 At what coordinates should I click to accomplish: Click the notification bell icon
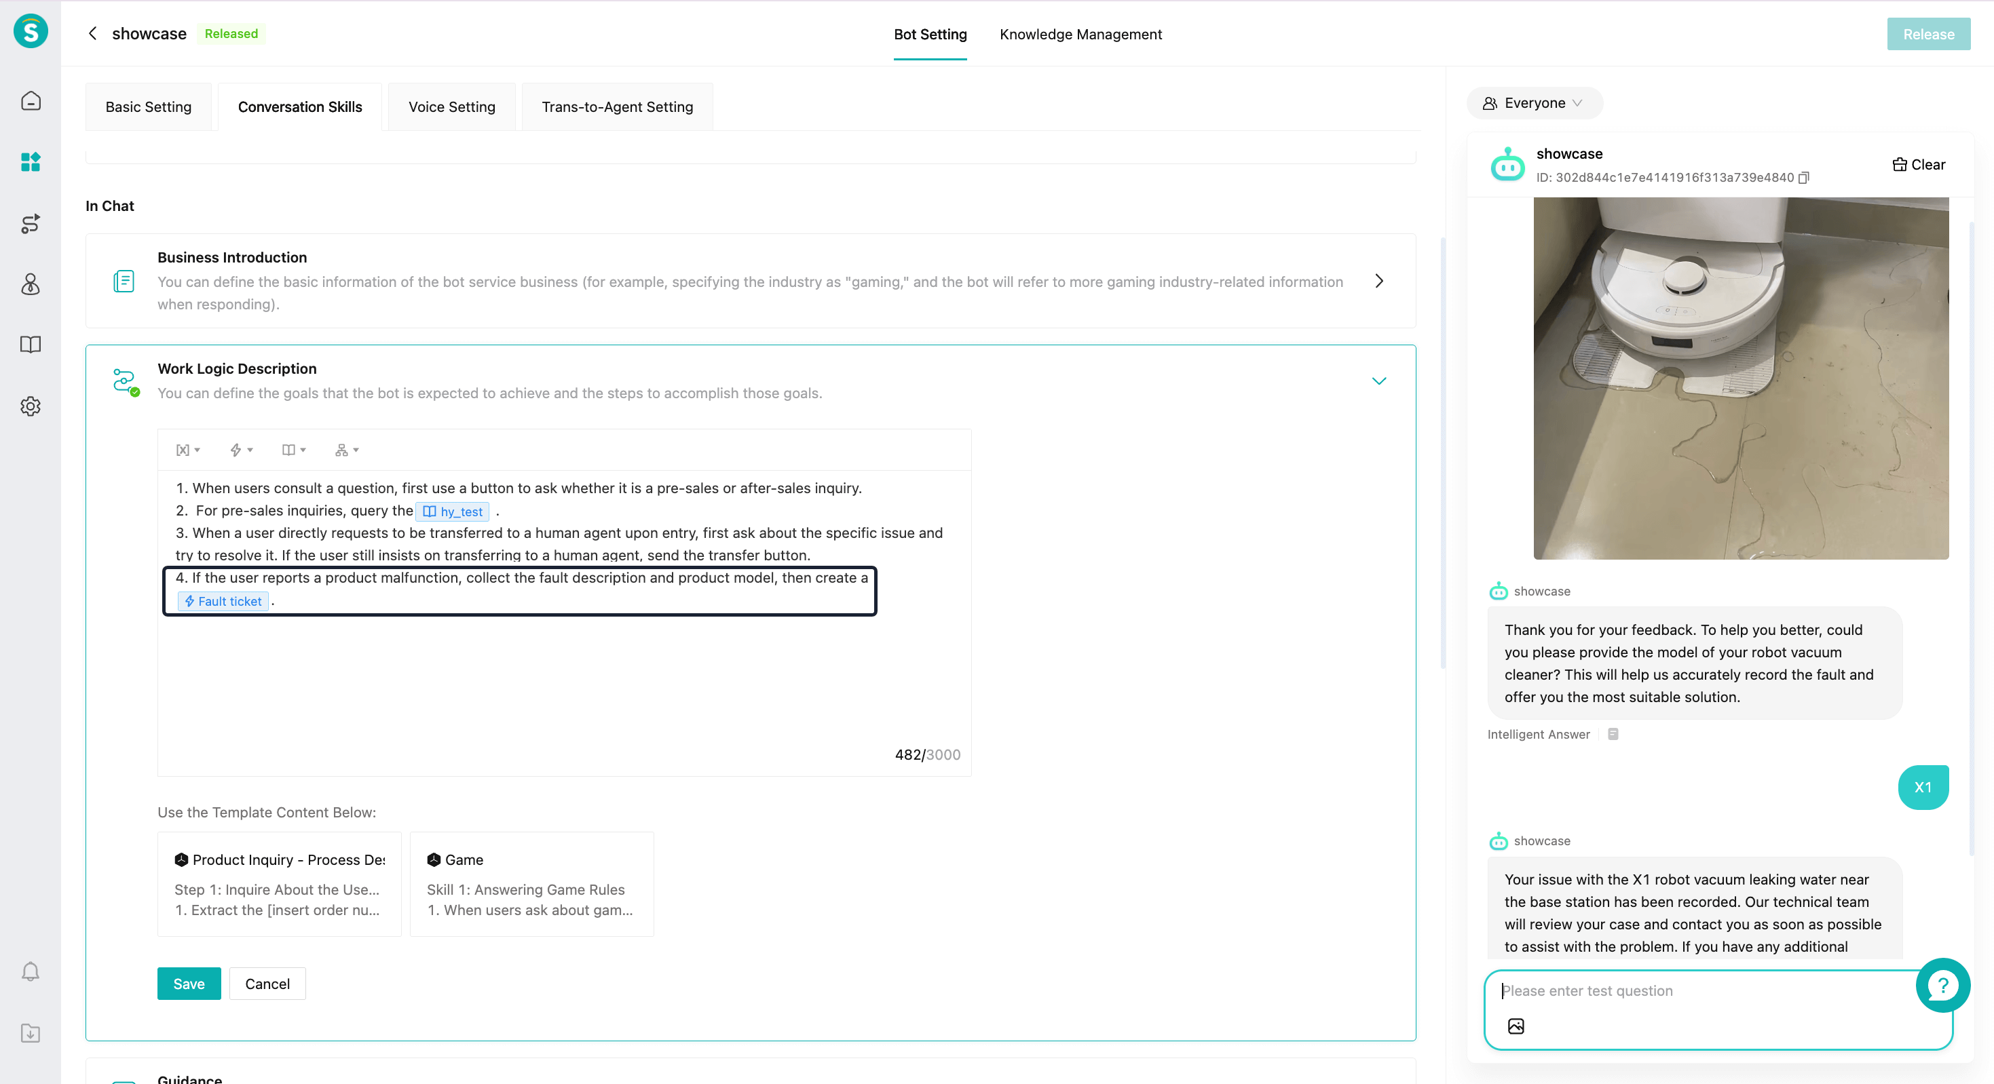click(x=30, y=971)
